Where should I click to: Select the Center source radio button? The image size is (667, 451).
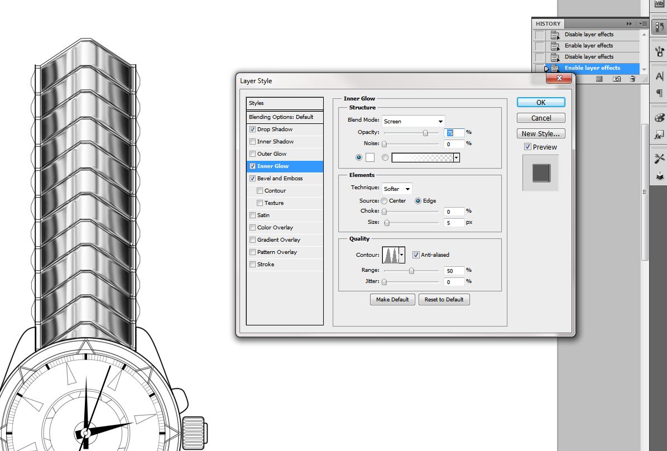tap(384, 201)
